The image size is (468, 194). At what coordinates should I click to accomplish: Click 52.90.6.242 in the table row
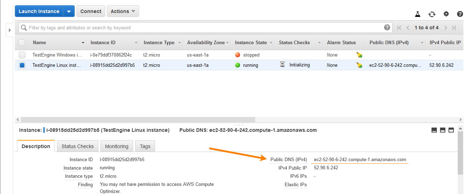pos(441,65)
